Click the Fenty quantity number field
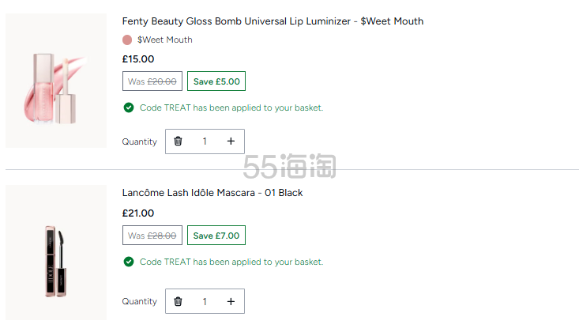 (205, 141)
